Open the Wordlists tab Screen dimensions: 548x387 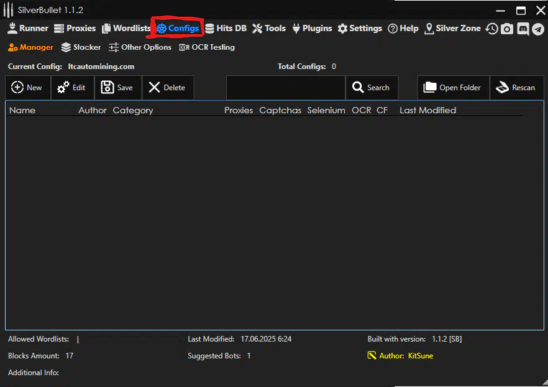click(x=126, y=29)
